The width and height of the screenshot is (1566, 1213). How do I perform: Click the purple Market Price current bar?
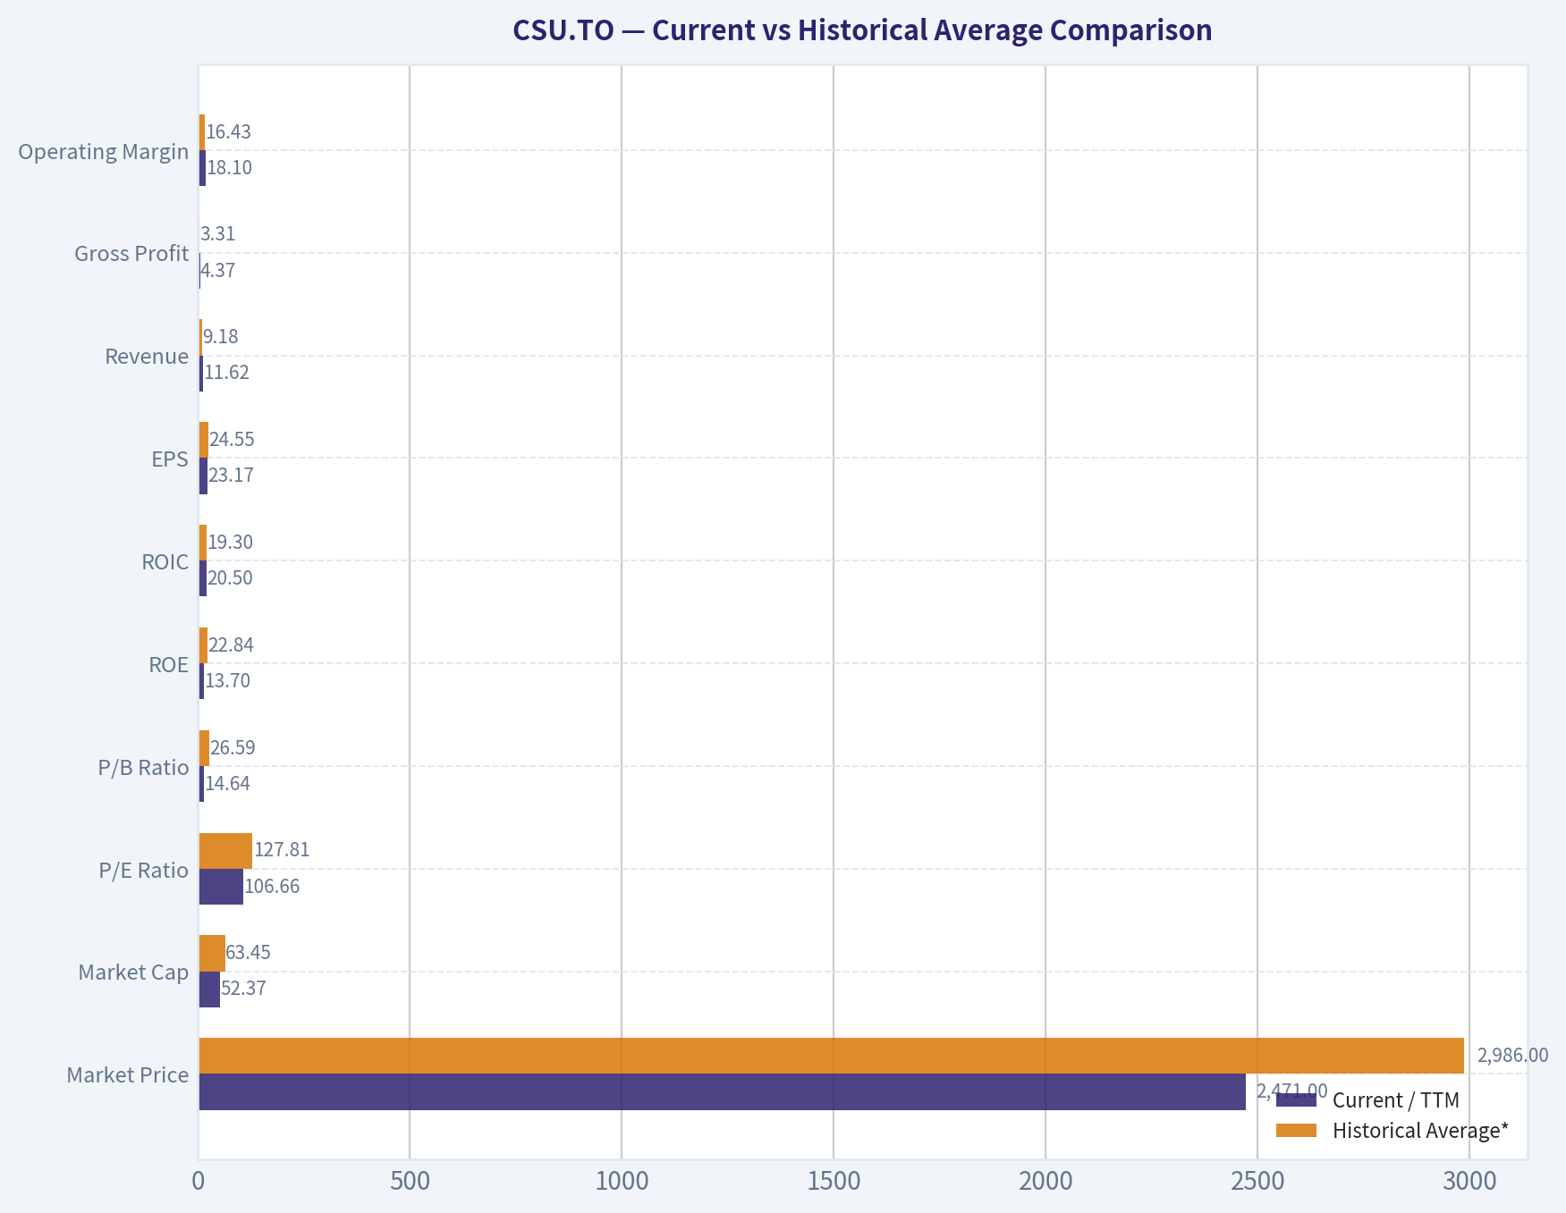coord(722,1091)
